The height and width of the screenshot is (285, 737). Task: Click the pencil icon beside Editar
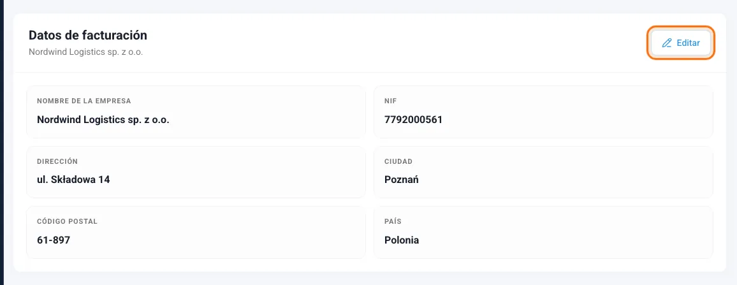(x=666, y=43)
